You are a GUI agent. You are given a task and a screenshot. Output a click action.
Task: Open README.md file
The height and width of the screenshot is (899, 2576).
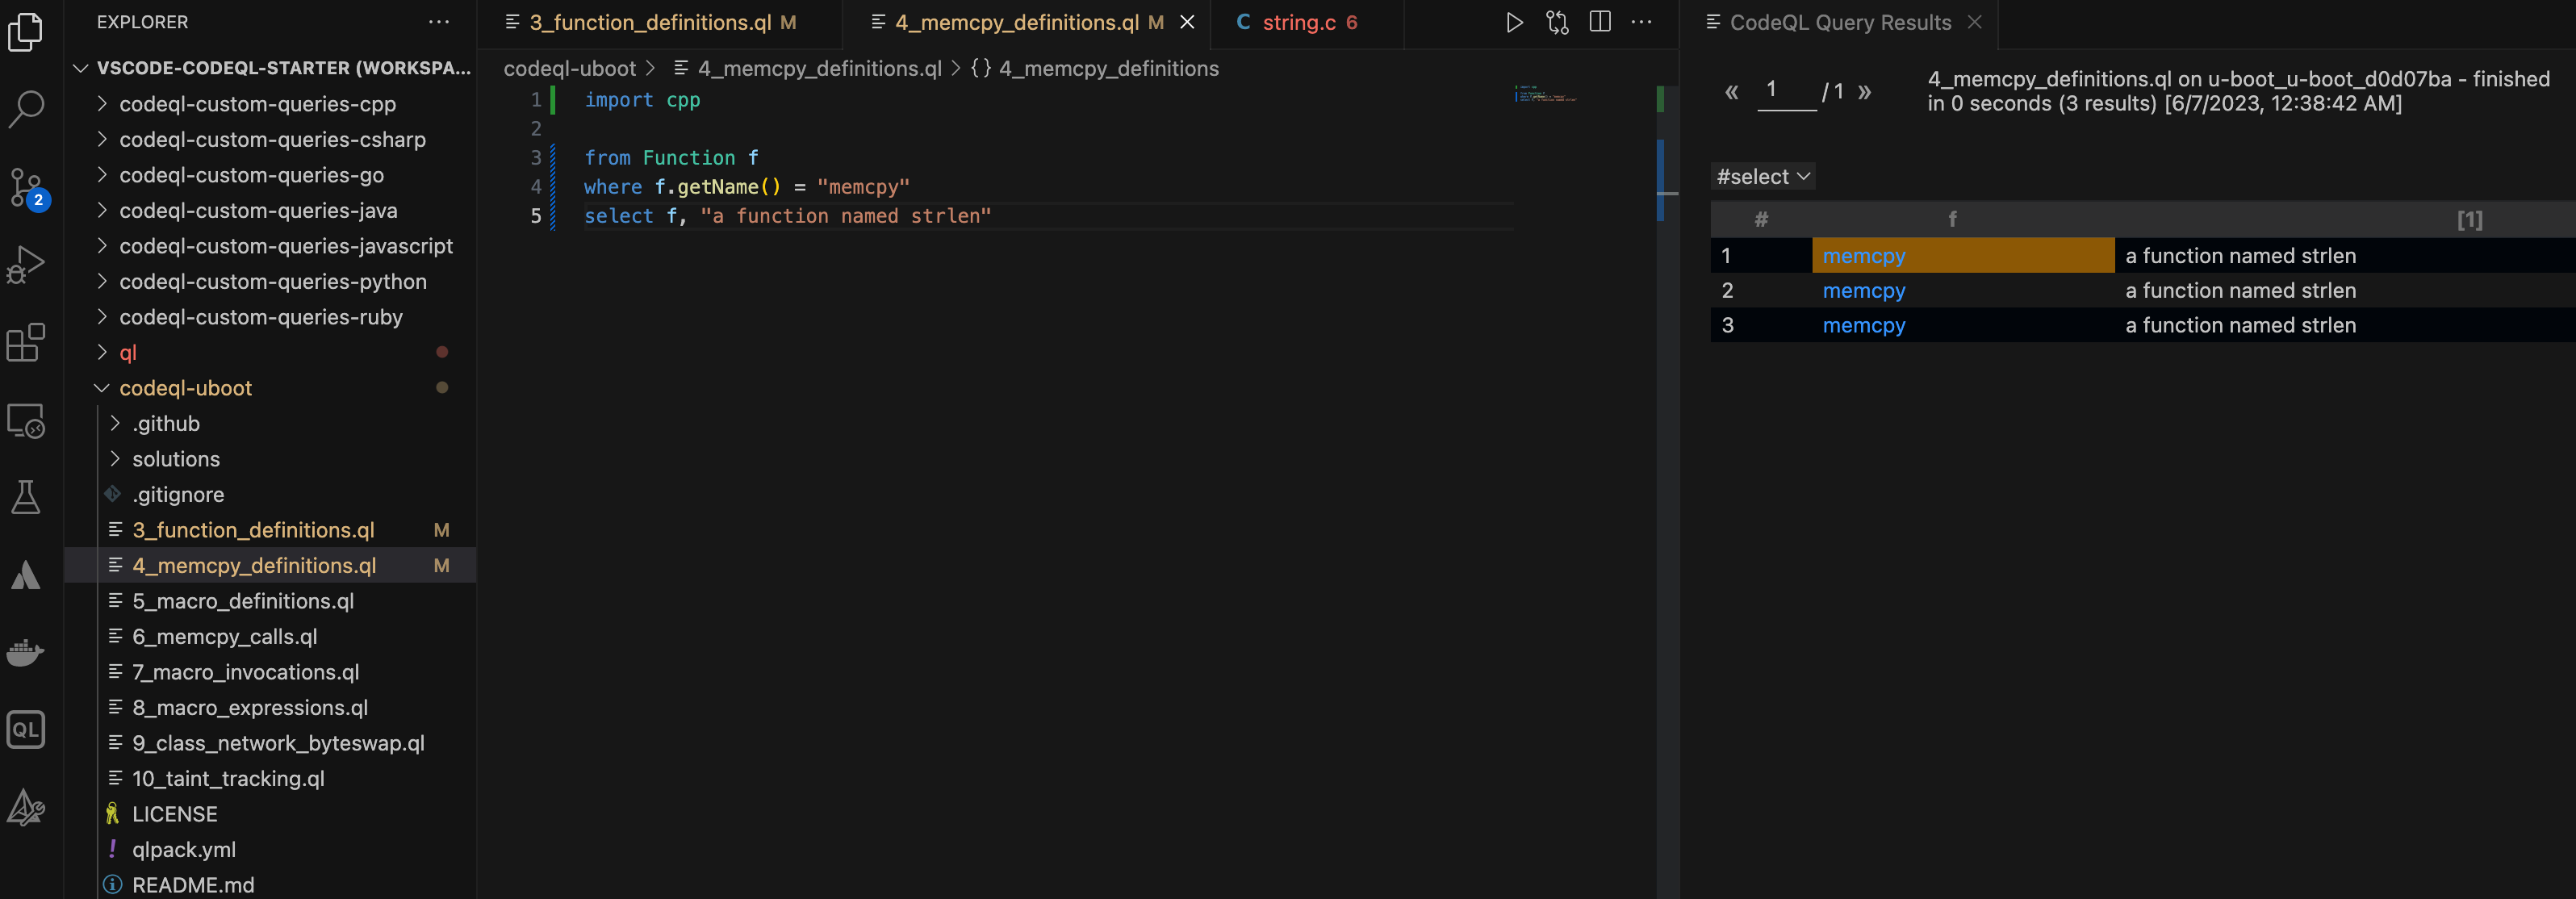tap(193, 885)
